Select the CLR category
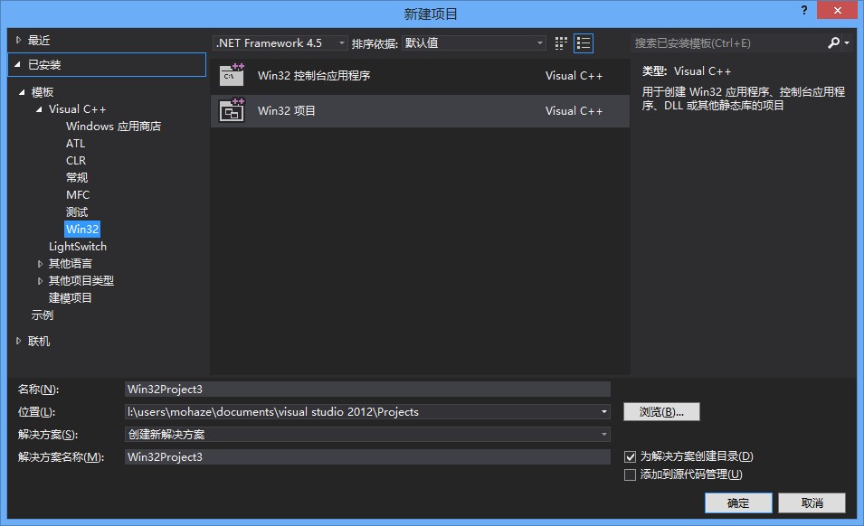This screenshot has height=526, width=864. pos(76,161)
